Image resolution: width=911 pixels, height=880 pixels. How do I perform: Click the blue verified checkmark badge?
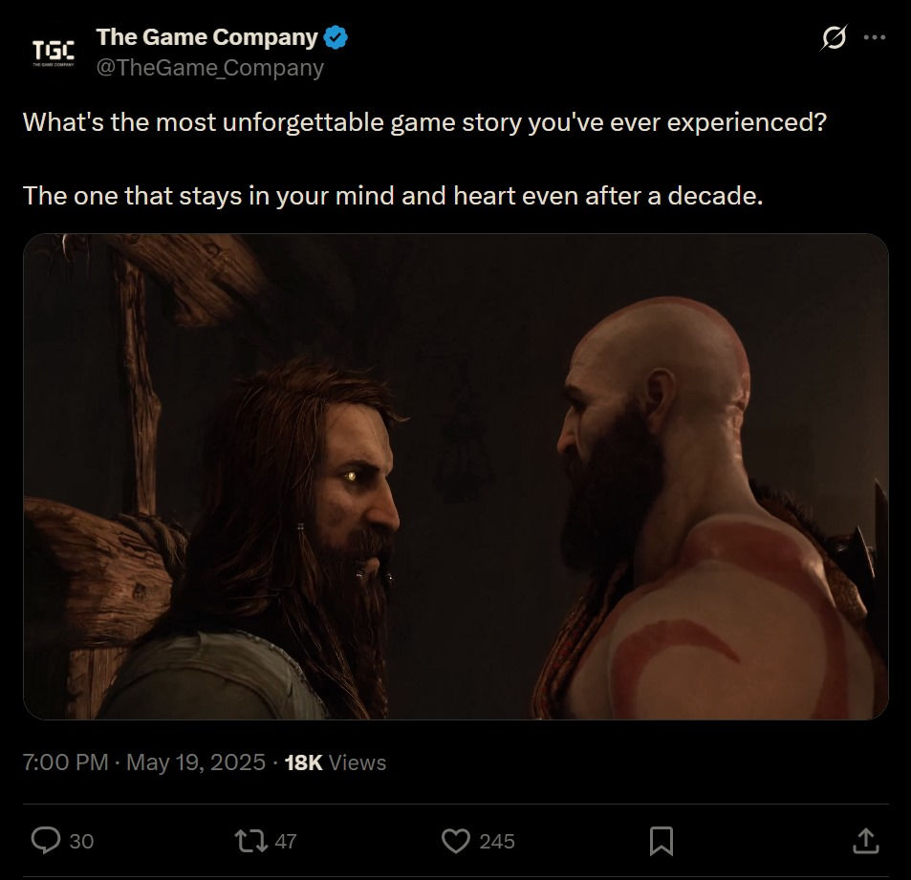[335, 37]
